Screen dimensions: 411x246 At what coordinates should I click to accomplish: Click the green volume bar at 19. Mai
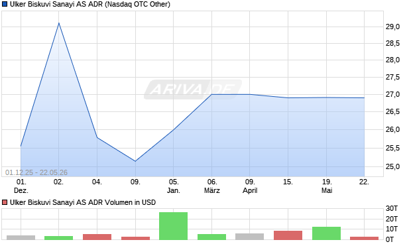(326, 233)
